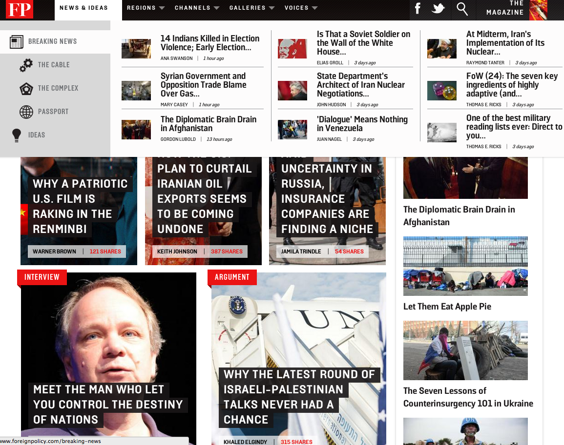Click the FP logo

tap(20, 9)
